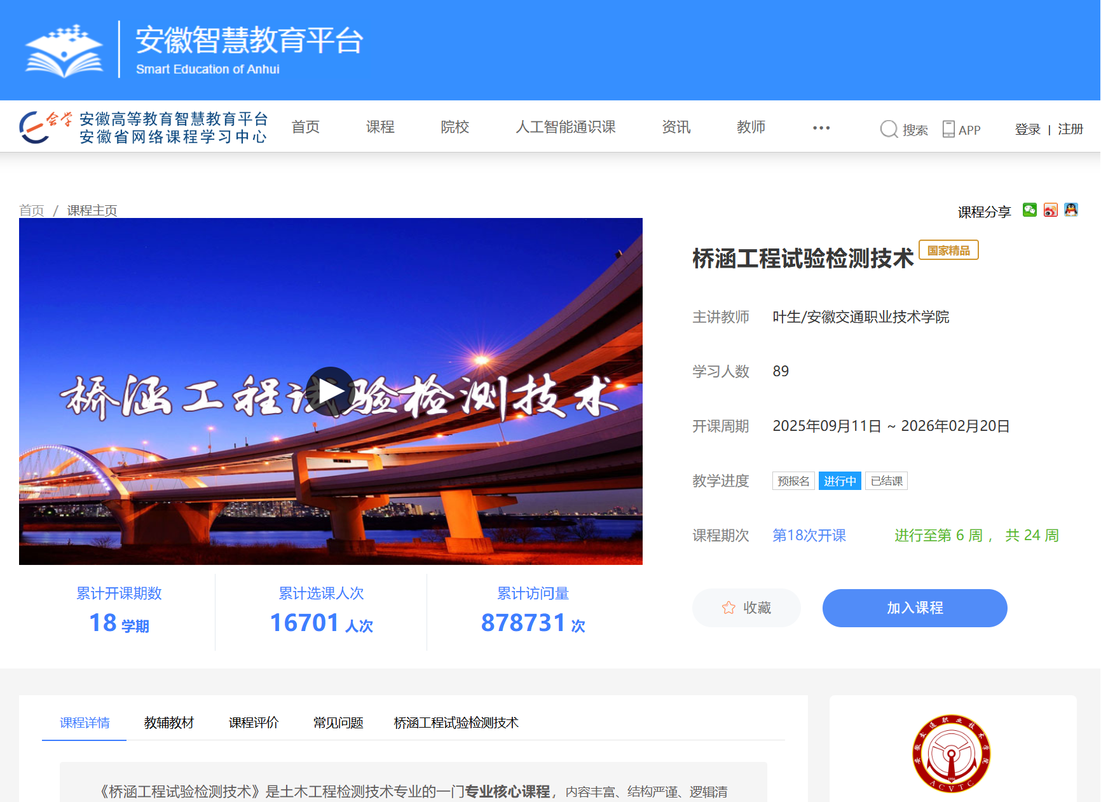Share the course to Sina Weibo
The width and height of the screenshot is (1101, 802).
pyautogui.click(x=1051, y=210)
